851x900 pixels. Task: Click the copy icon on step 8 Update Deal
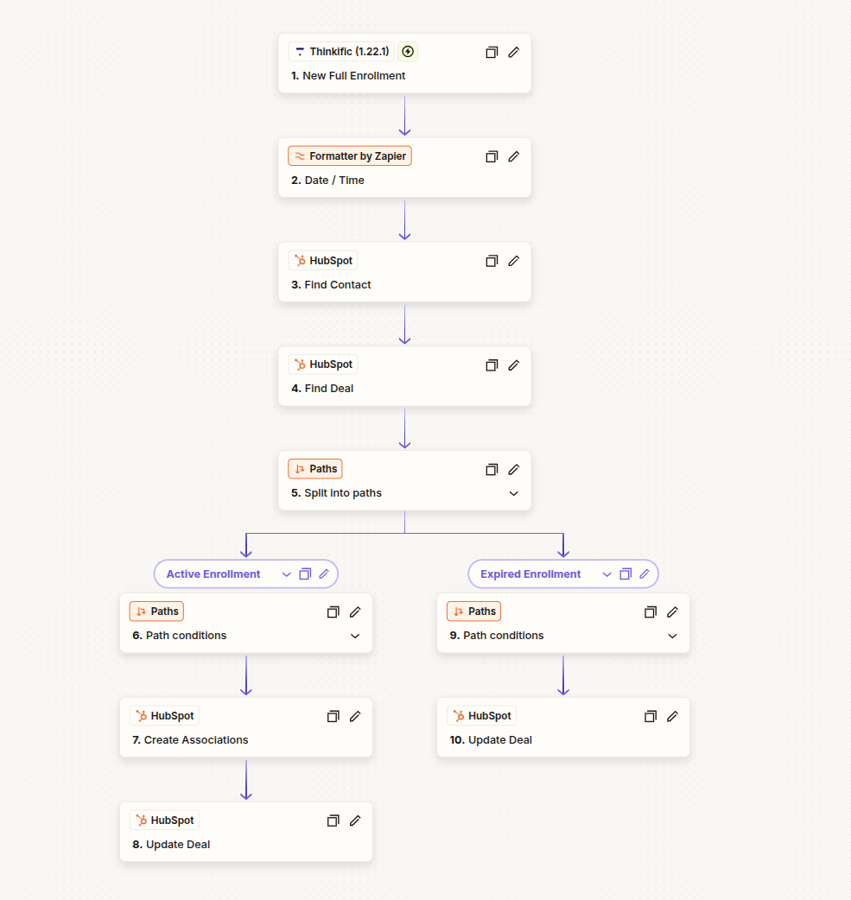click(333, 821)
